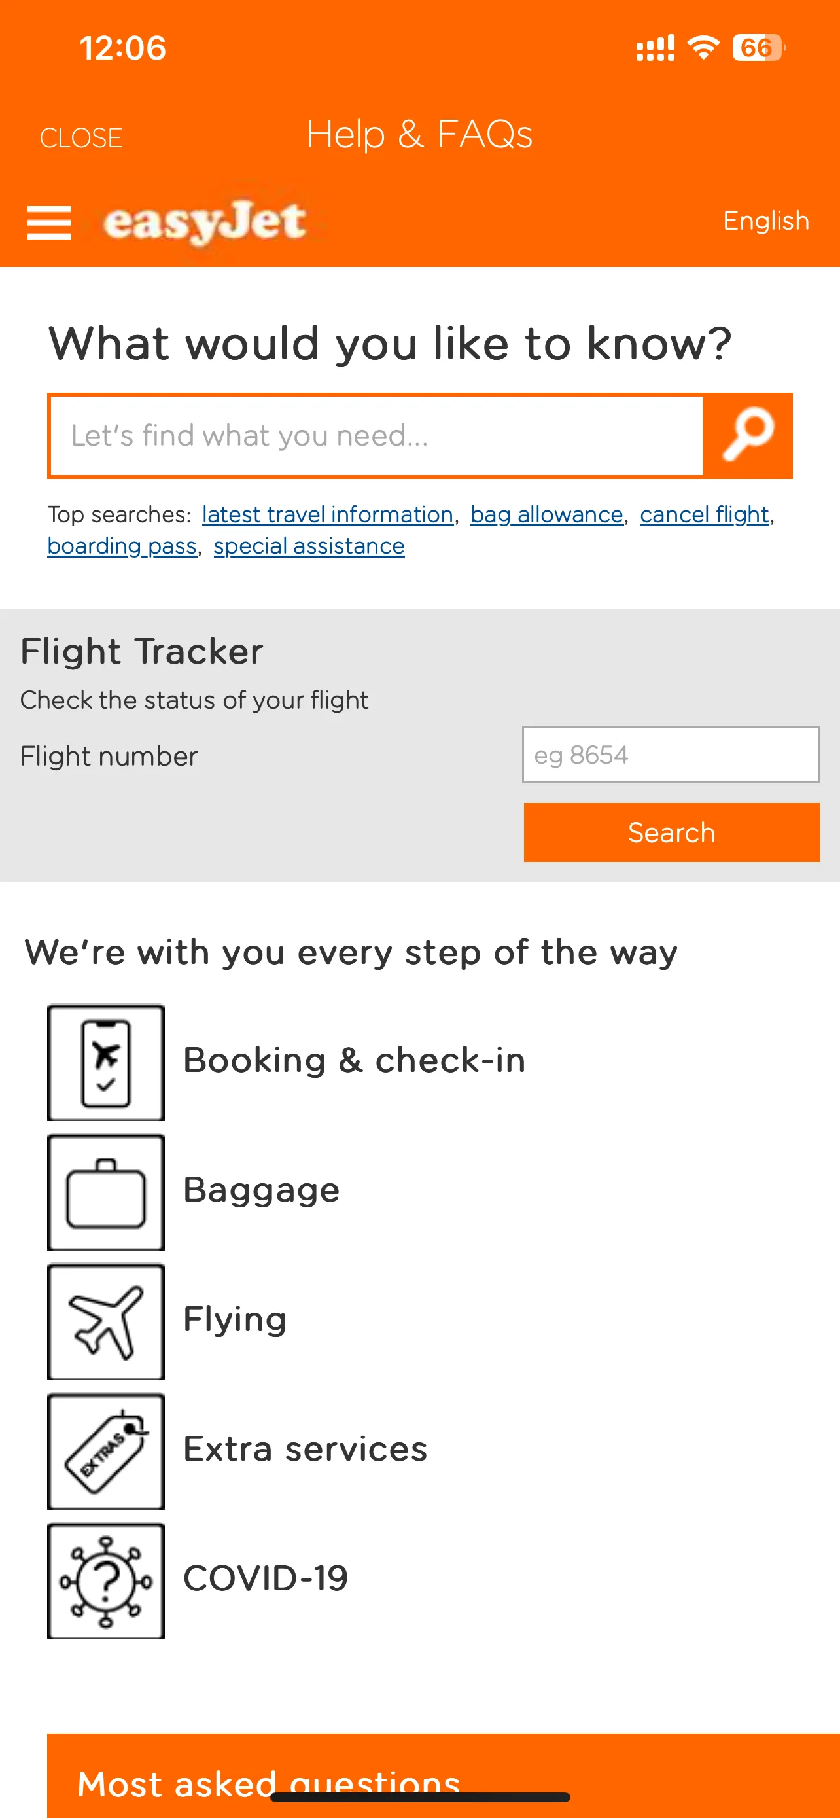Image resolution: width=840 pixels, height=1818 pixels.
Task: Tap the magnifying glass search icon
Action: pos(748,435)
